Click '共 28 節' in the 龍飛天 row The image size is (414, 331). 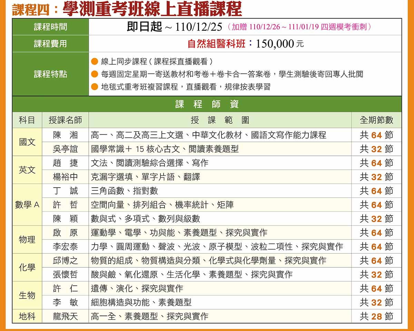376,316
